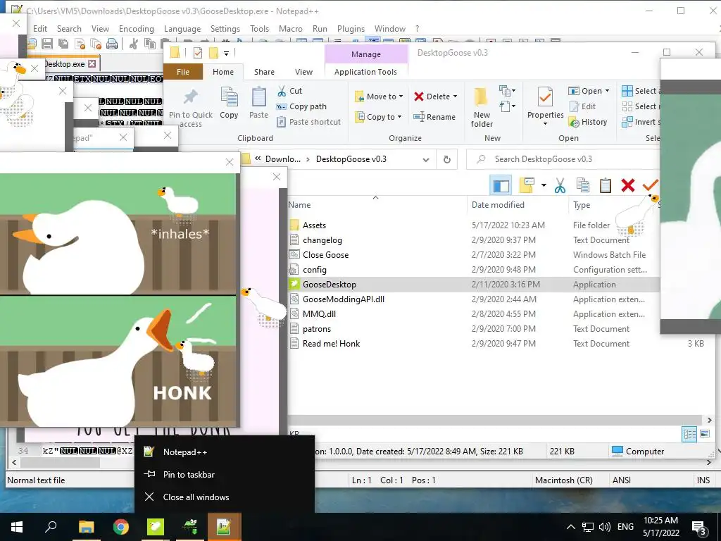Switch to details view toggle at bottom right

tap(689, 434)
